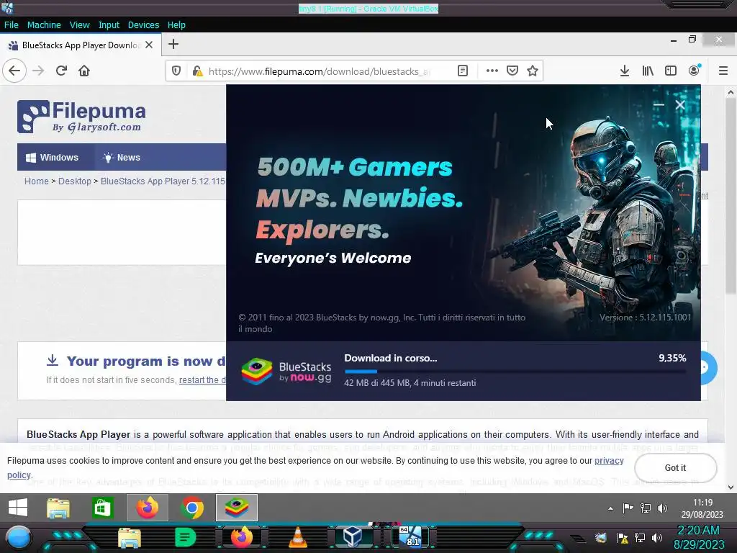Viewport: 737px width, 553px height.
Task: Open Windows Store in the guest taskbar
Action: (102, 508)
